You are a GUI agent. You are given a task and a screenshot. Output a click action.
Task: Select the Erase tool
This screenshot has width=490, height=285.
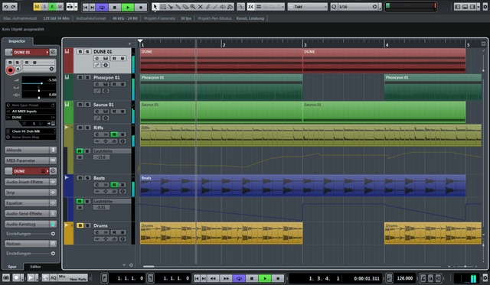click(185, 7)
